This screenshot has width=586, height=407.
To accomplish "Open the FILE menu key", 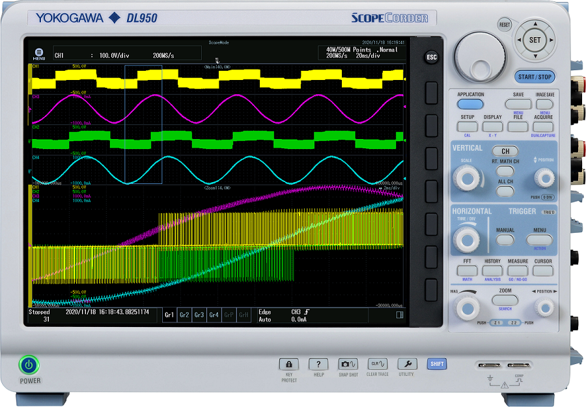I will click(518, 127).
